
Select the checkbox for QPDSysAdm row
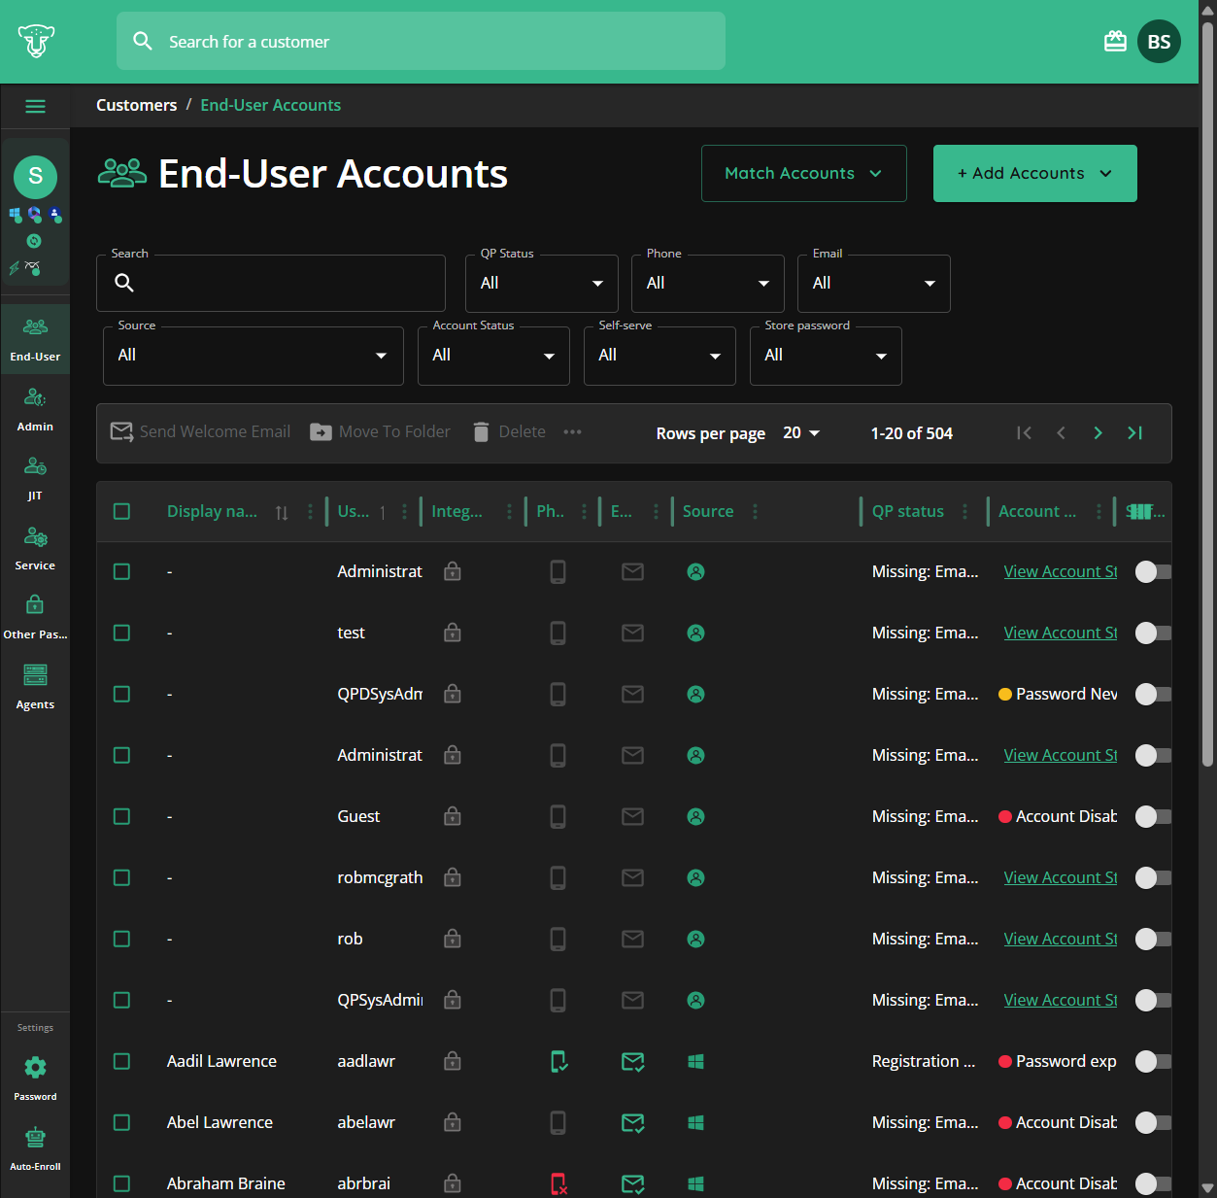coord(121,694)
